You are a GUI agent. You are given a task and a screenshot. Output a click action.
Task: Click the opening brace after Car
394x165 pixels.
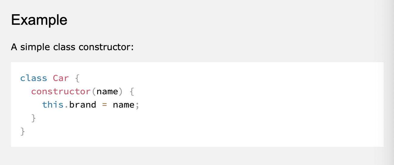(x=77, y=78)
